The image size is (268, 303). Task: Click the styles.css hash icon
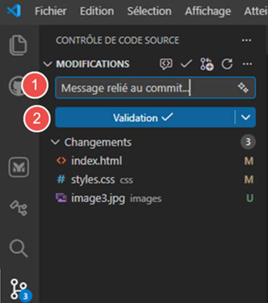(61, 179)
